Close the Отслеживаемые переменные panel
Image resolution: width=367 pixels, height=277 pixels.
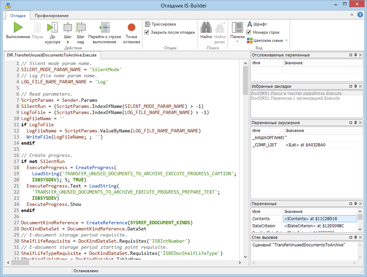click(x=361, y=55)
